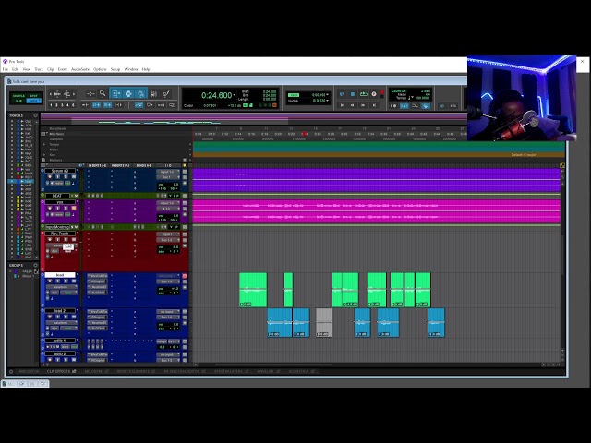Expand the Tempo ruler
This screenshot has height=443, width=591.
coord(44,144)
